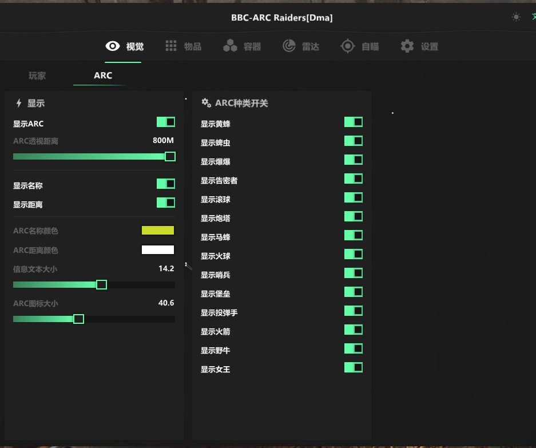
Task: Switch off 显示女王 toggle
Action: coord(354,367)
